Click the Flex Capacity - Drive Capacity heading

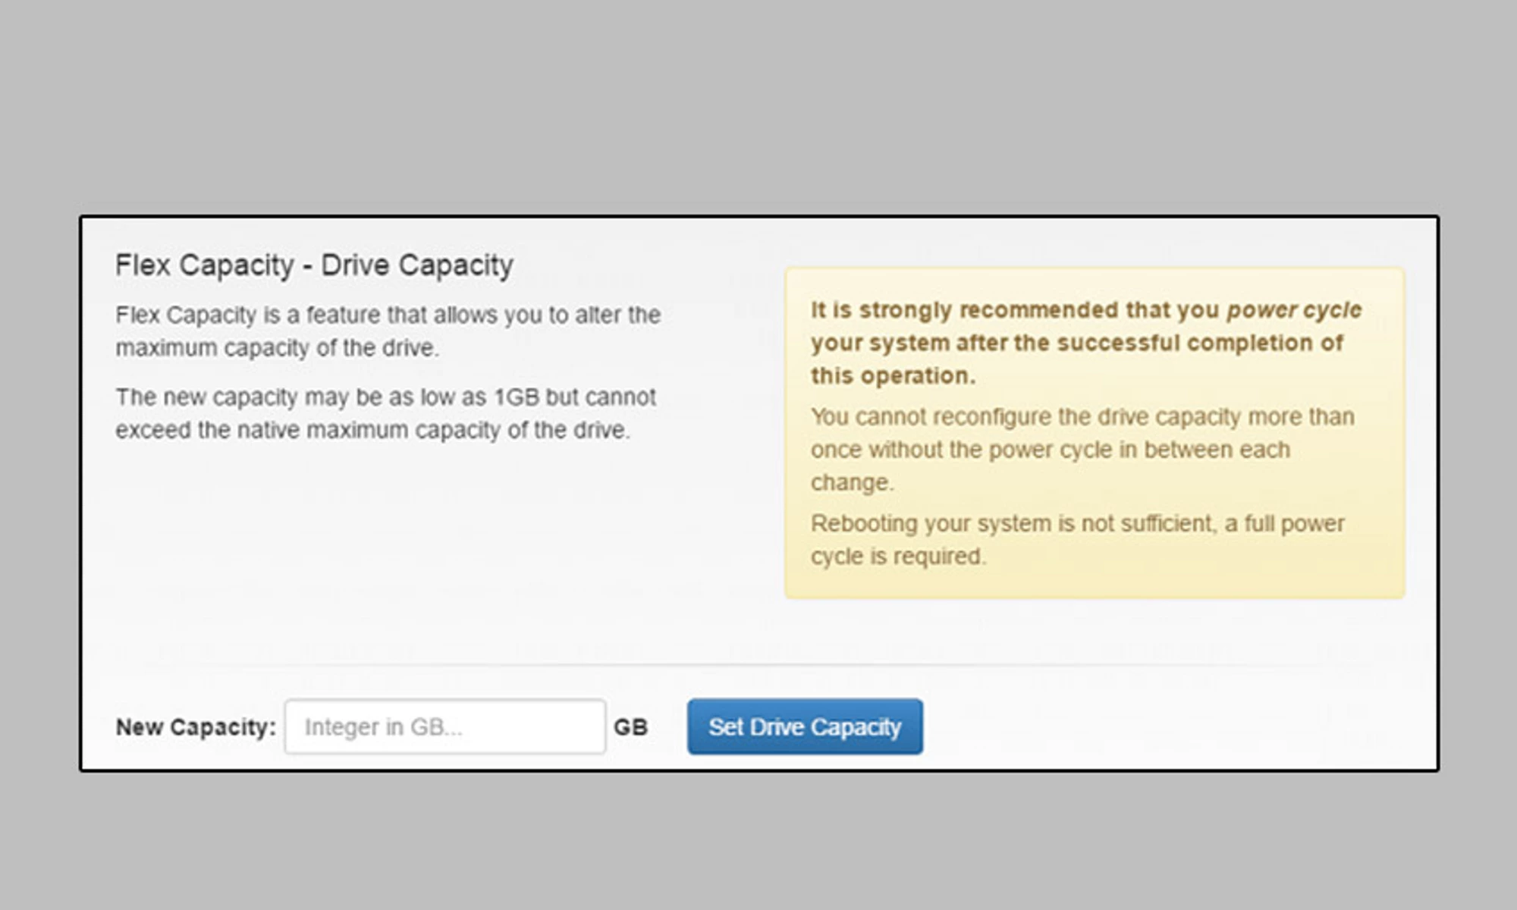pos(314,265)
